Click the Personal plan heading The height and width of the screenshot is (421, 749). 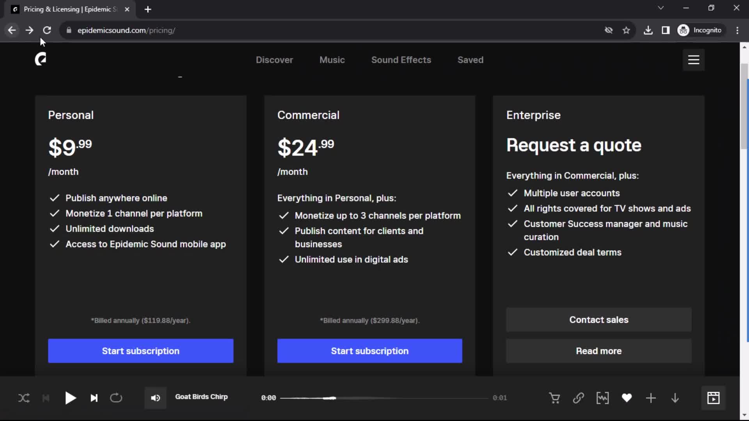point(71,115)
